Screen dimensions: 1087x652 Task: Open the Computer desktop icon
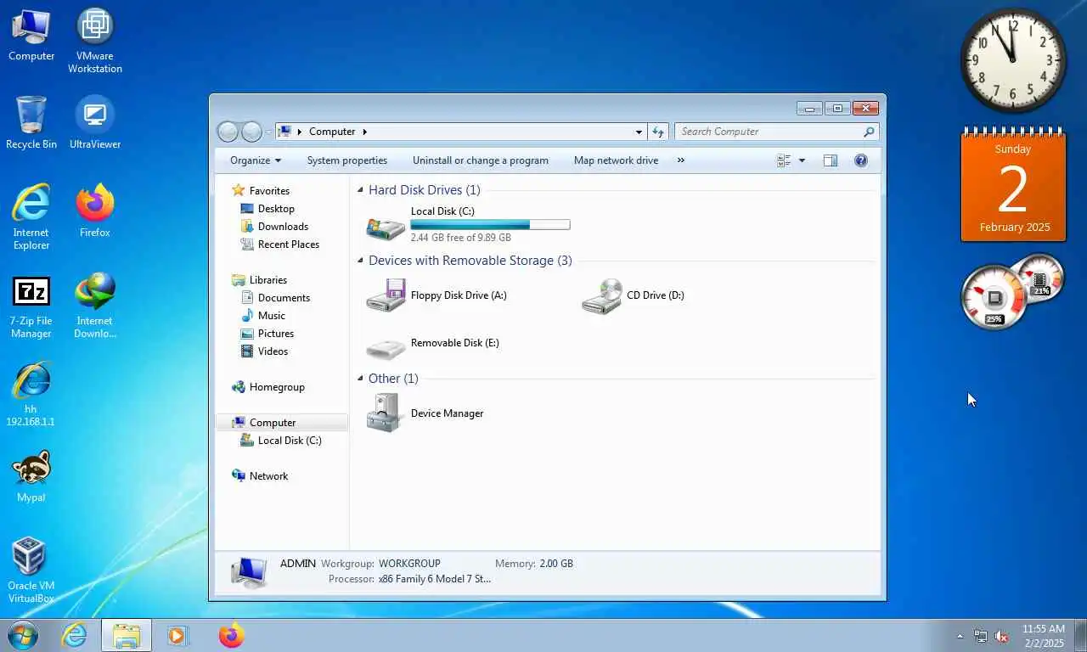coord(31,34)
